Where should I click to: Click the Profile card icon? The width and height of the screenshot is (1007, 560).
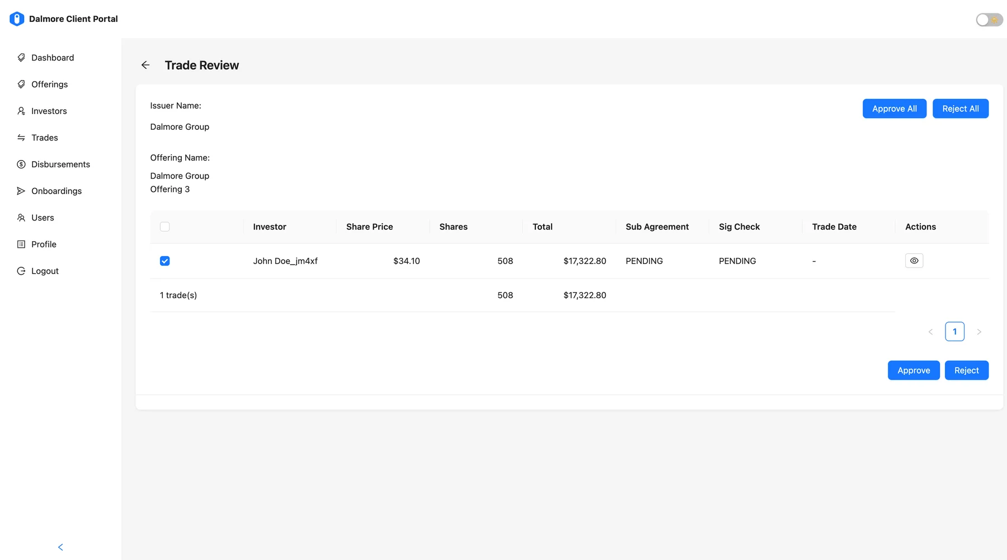pyautogui.click(x=21, y=244)
